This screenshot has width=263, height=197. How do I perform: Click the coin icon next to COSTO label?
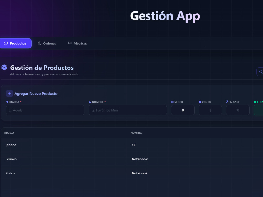tap(200, 102)
